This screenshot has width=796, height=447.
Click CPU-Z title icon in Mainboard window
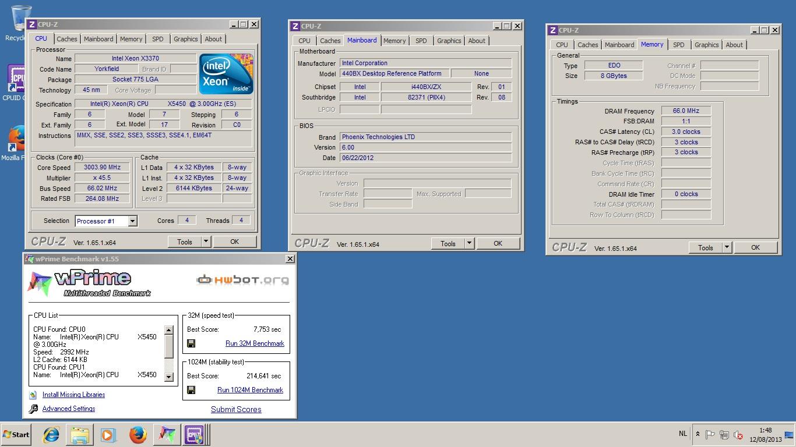coord(295,26)
